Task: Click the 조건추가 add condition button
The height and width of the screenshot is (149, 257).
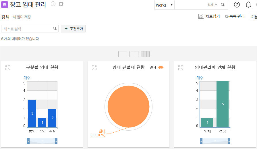Action: coord(73,29)
